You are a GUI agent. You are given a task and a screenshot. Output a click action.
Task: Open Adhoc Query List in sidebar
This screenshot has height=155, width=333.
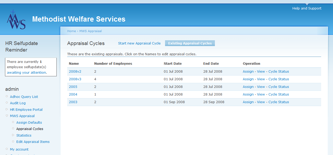click(24, 97)
